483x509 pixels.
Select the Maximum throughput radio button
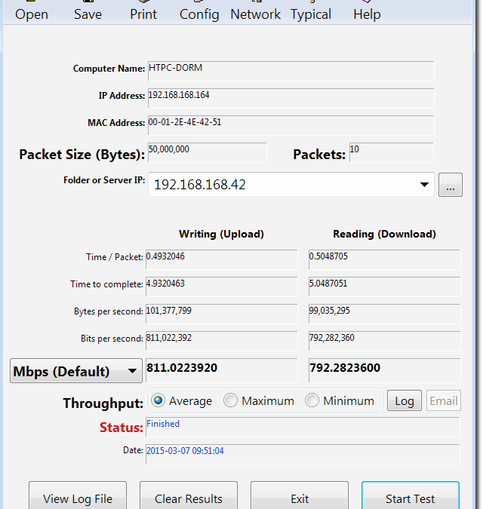(231, 401)
